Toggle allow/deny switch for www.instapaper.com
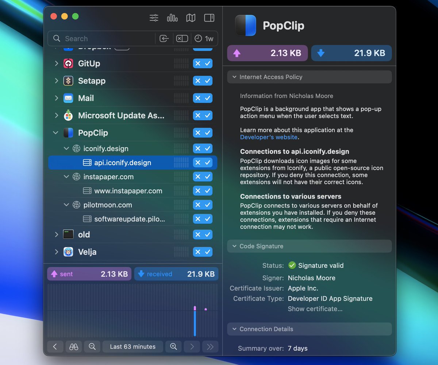438x365 pixels. tap(203, 191)
